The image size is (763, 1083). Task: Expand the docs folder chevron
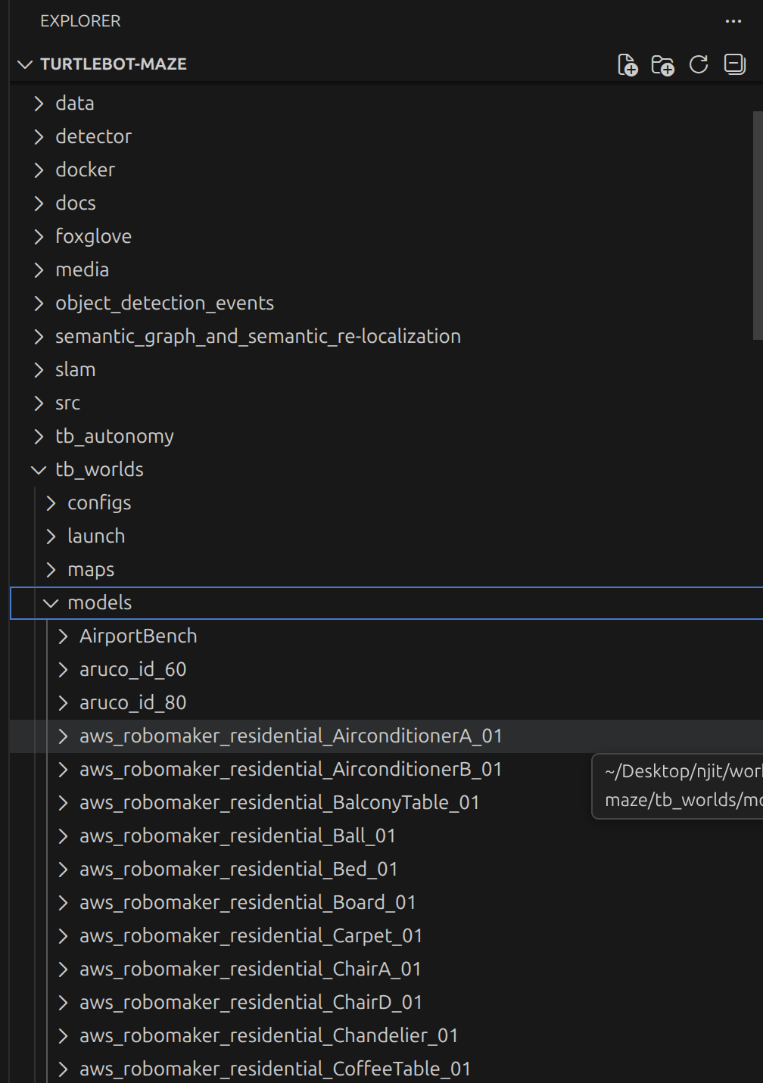(39, 204)
